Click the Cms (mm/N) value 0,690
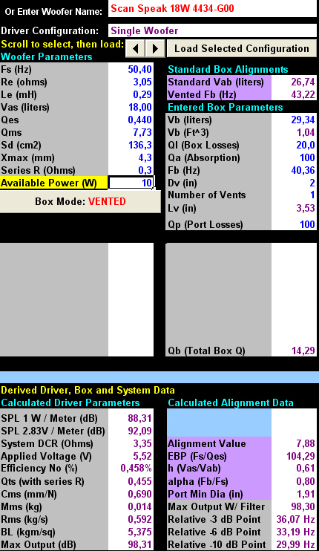The image size is (319, 551). coord(139,494)
